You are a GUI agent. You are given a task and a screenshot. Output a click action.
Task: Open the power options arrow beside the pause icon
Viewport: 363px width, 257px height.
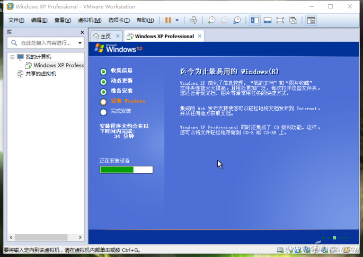coord(177,20)
